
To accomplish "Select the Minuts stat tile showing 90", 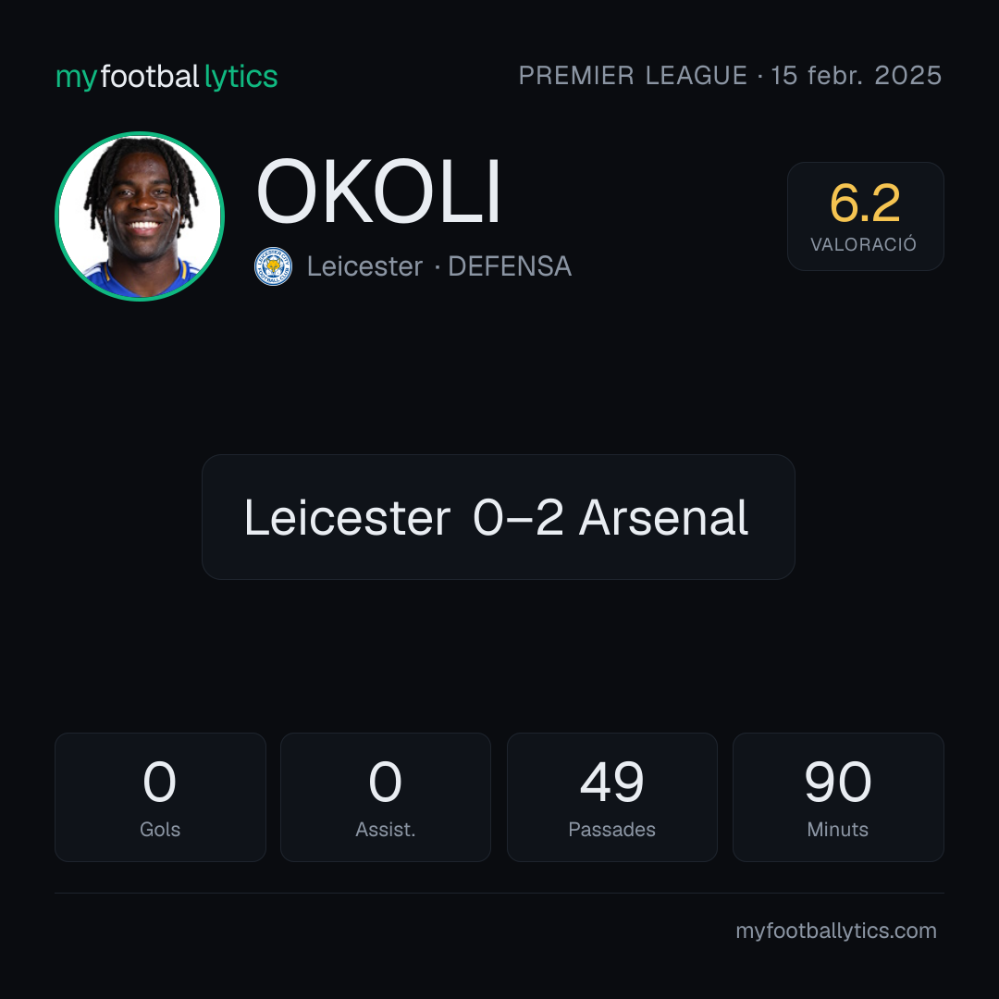I will click(838, 797).
